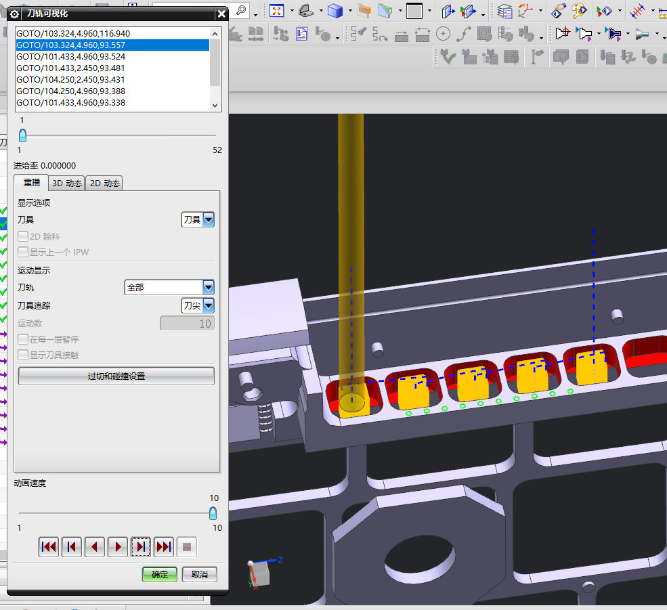This screenshot has width=667, height=610.
Task: Click the paint palette icon in toolbar
Action: [579, 10]
